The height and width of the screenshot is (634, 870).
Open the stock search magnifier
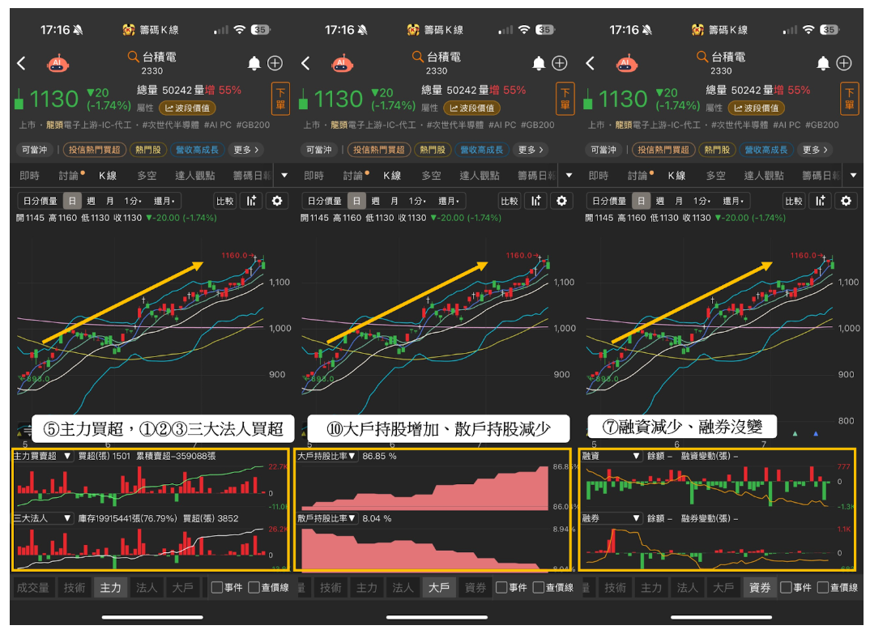133,57
